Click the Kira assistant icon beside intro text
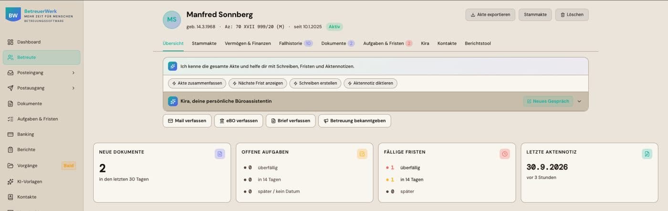The image size is (668, 211). [173, 66]
